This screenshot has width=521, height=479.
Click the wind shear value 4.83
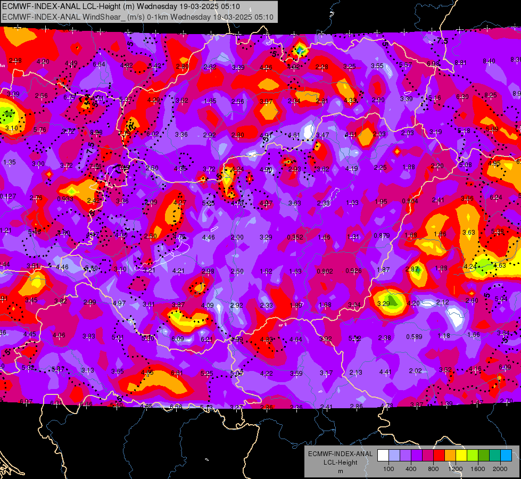tap(266, 340)
